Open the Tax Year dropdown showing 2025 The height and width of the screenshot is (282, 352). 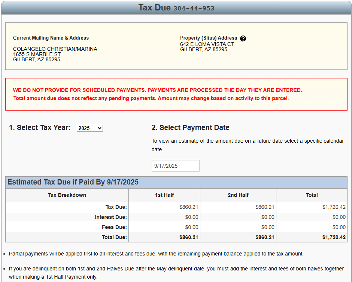(x=90, y=128)
